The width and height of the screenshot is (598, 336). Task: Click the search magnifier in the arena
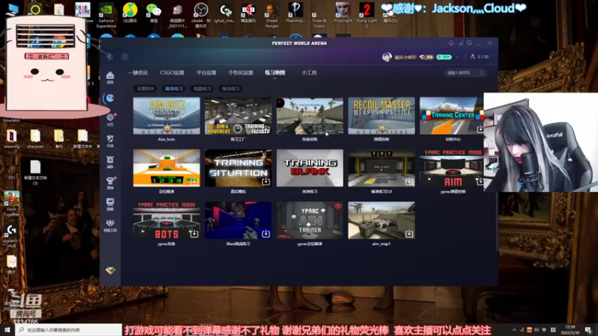point(481,72)
